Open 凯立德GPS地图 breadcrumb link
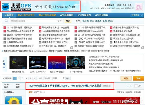145x105 pixels. (x=55, y=51)
